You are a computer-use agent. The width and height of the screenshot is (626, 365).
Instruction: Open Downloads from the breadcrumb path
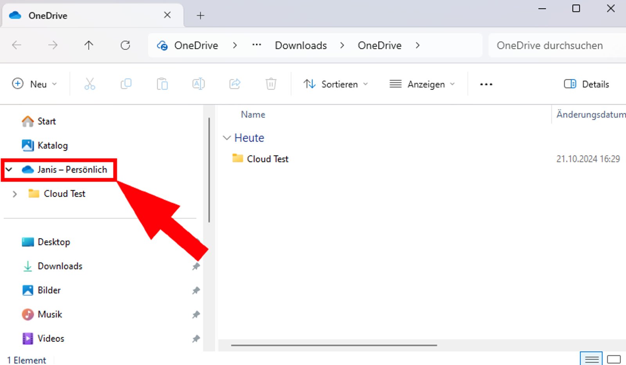[300, 45]
